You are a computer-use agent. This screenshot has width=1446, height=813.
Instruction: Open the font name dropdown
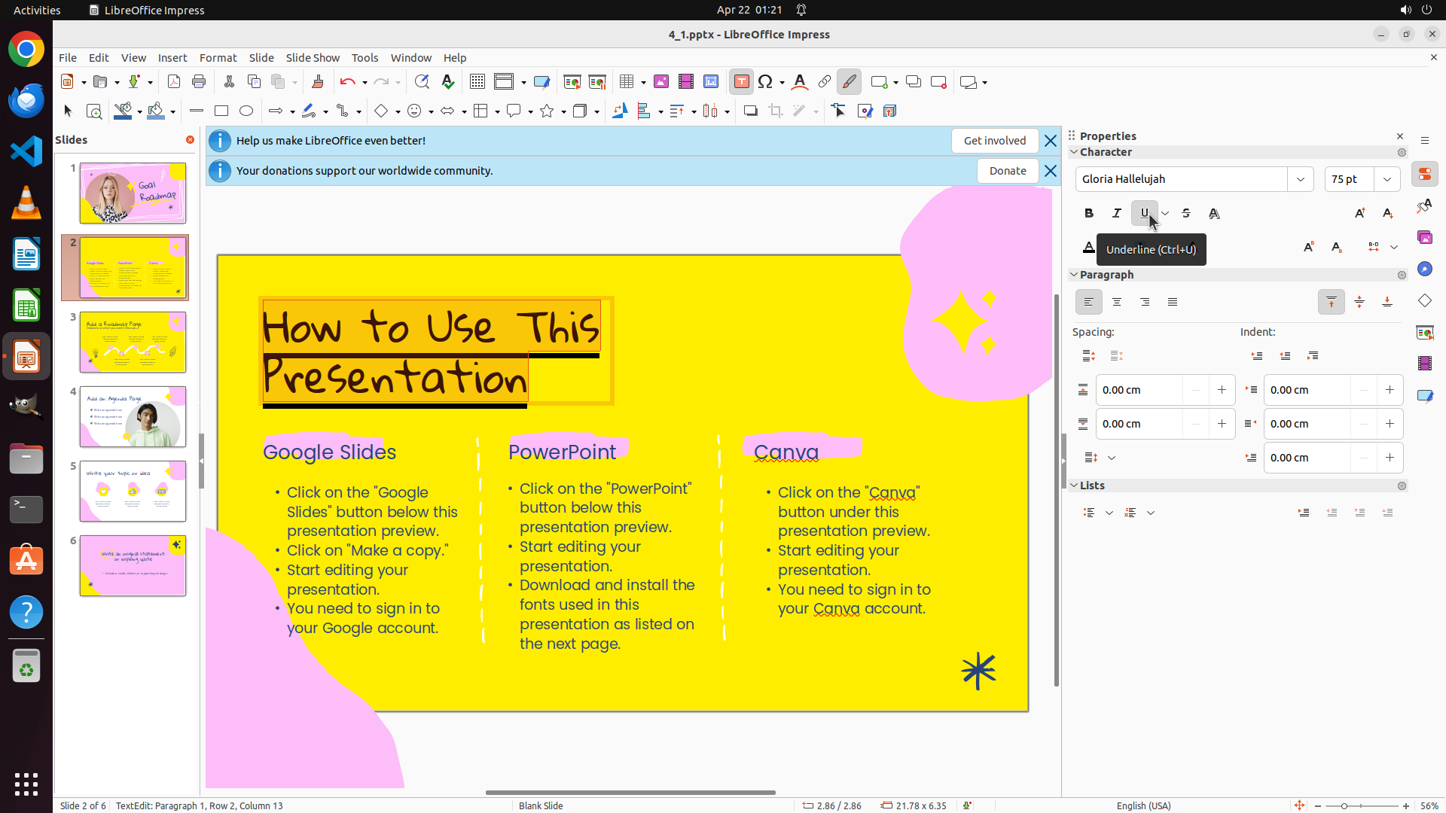1301,179
